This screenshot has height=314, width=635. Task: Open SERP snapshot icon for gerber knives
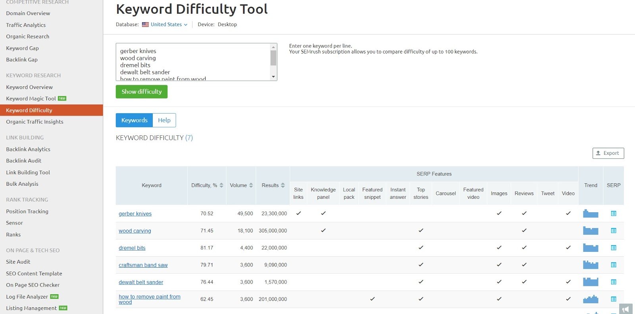tap(614, 213)
